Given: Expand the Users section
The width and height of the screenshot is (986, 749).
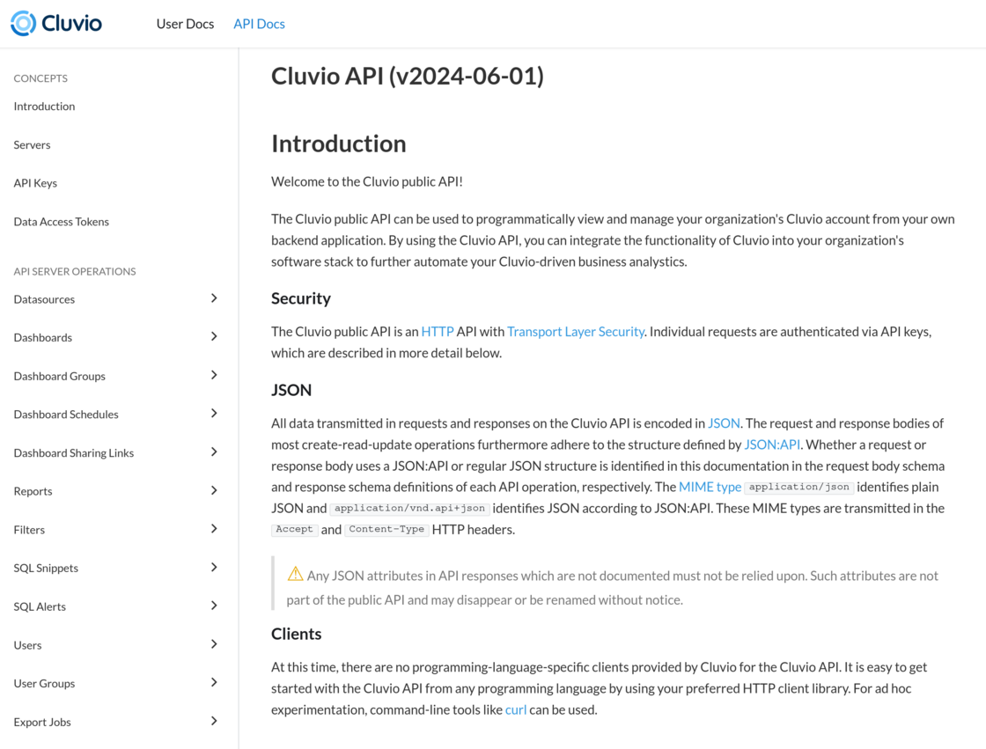Looking at the screenshot, I should click(x=213, y=644).
